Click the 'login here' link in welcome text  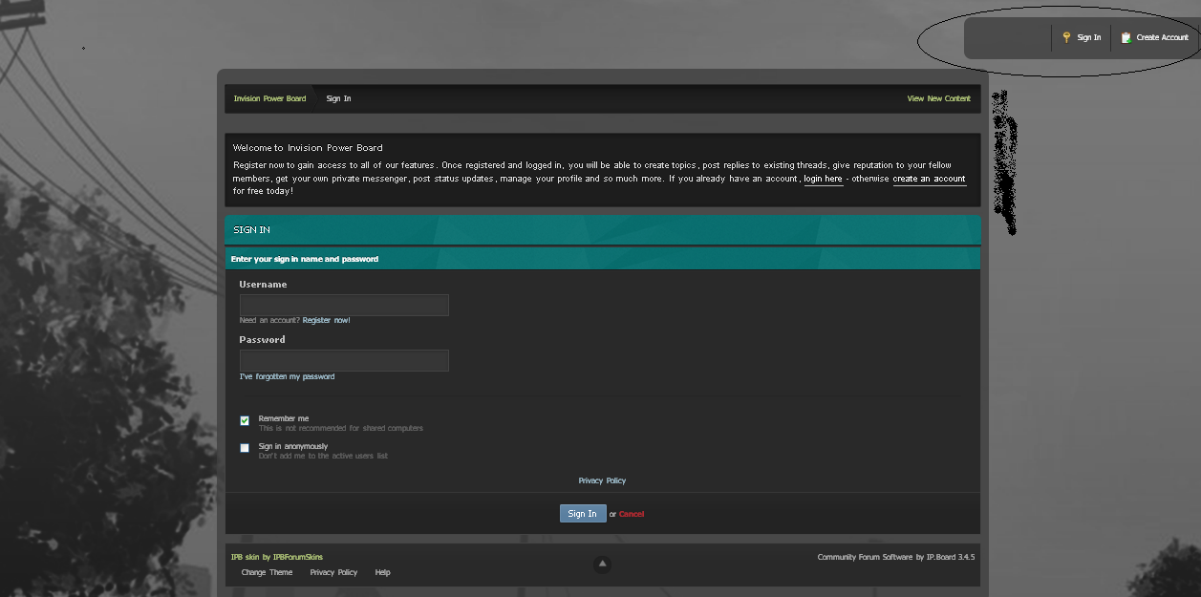click(823, 179)
